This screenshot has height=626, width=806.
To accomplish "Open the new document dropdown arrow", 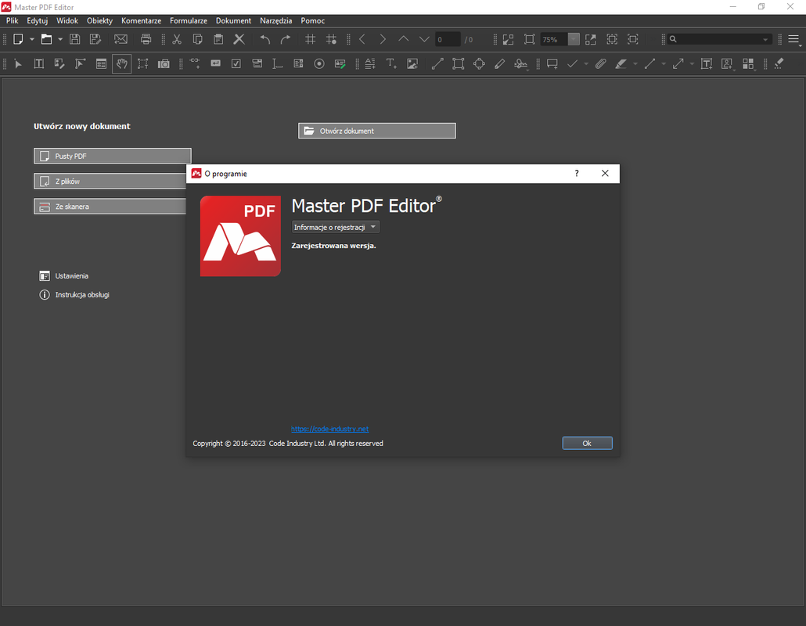I will 32,40.
